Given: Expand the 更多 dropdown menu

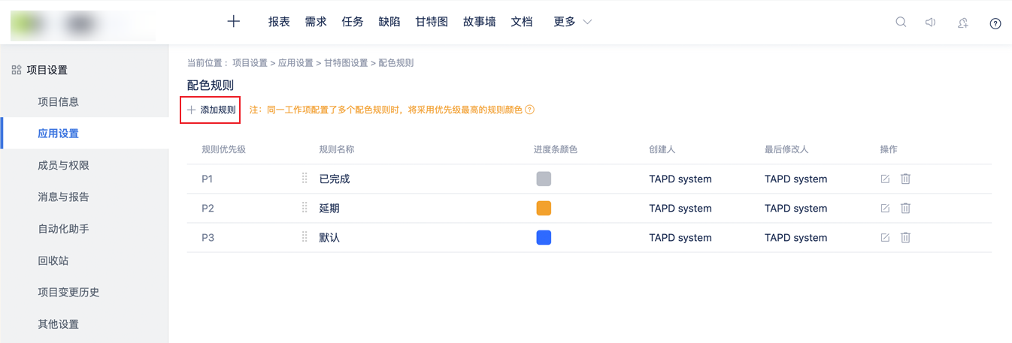Looking at the screenshot, I should [573, 22].
